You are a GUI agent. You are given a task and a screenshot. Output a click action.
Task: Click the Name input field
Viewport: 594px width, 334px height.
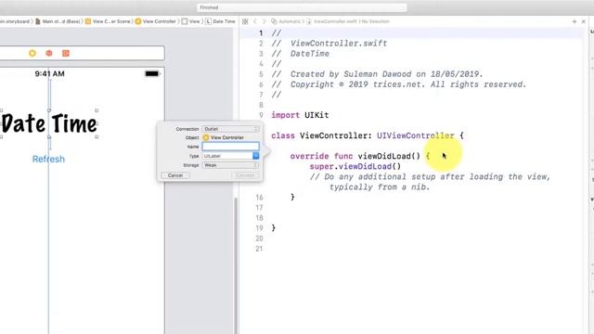coord(230,147)
